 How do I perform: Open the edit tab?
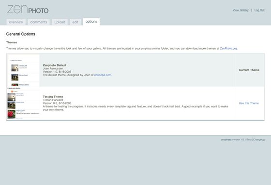pos(75,22)
